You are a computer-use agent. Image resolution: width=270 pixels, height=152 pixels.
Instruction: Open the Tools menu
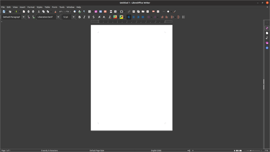pos(62,7)
